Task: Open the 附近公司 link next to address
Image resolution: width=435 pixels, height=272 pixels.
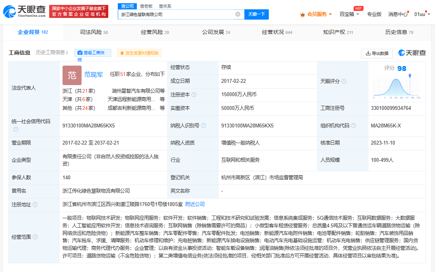Action: click(195, 204)
